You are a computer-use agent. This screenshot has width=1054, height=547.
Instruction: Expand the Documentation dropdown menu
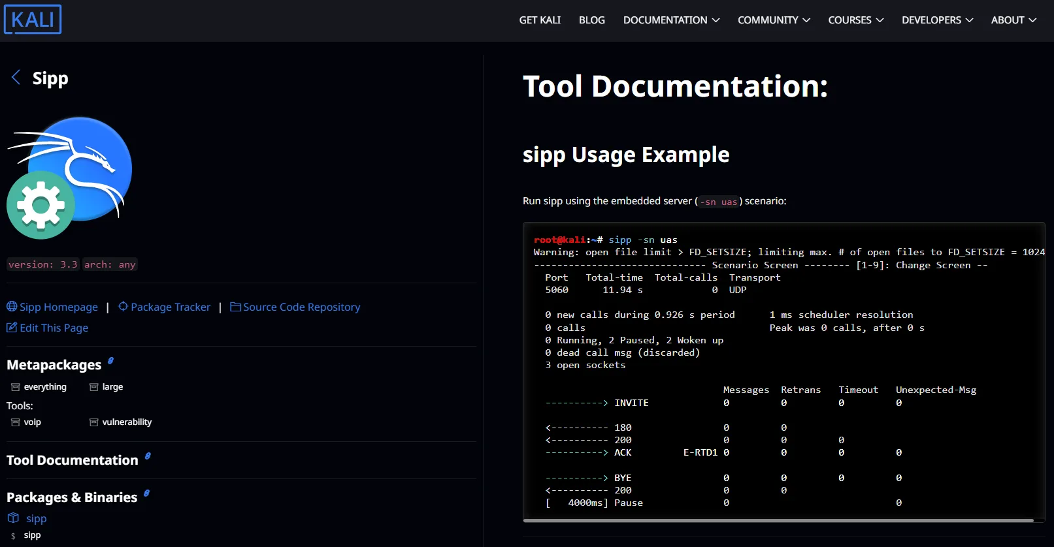[x=672, y=20]
